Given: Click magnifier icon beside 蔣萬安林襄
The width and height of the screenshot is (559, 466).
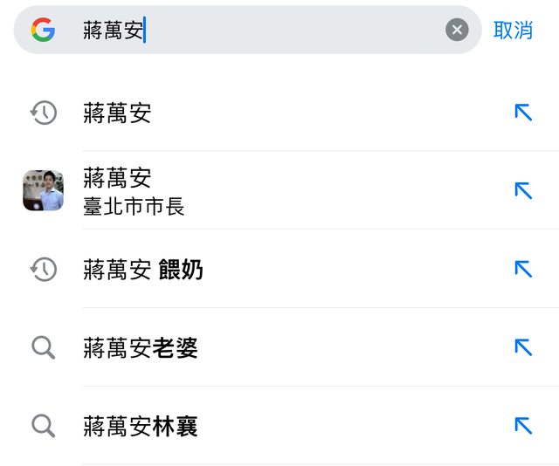Looking at the screenshot, I should (x=43, y=426).
